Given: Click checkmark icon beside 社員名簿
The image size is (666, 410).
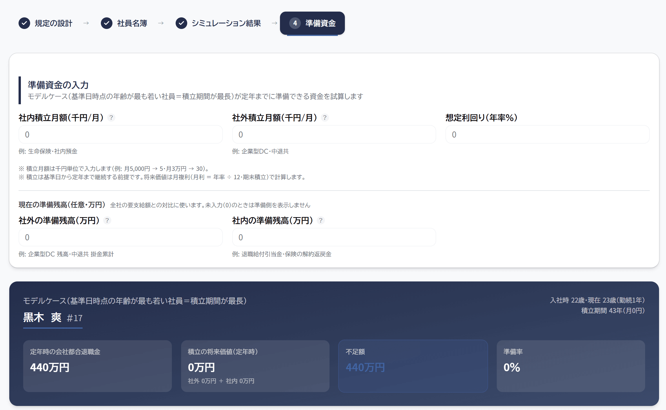Looking at the screenshot, I should click(x=107, y=23).
